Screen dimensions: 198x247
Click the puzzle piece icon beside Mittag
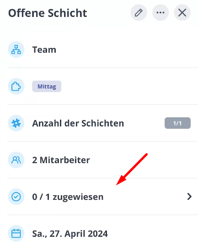[x=16, y=86]
